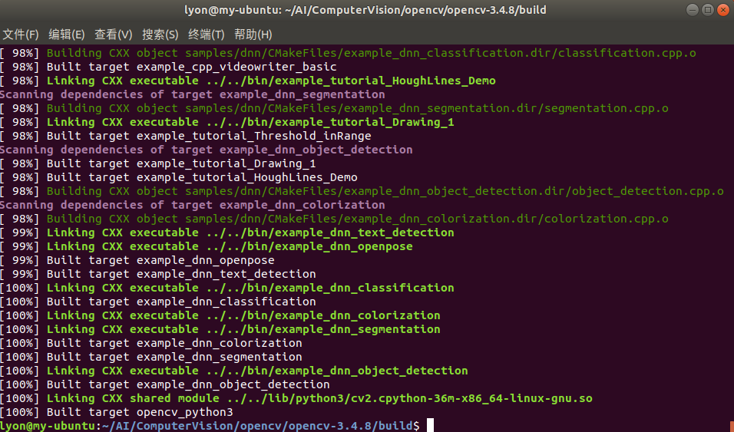Click 'Built target example_dnn_object_detection' line
734x432 pixels.
165,384
